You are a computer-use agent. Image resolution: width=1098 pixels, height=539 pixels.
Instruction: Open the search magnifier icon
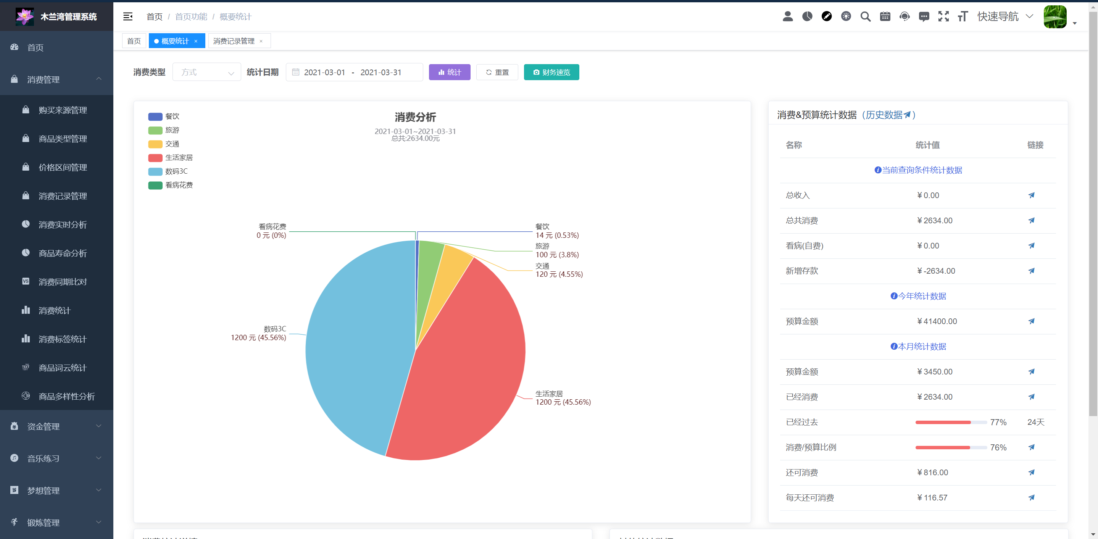(x=865, y=16)
